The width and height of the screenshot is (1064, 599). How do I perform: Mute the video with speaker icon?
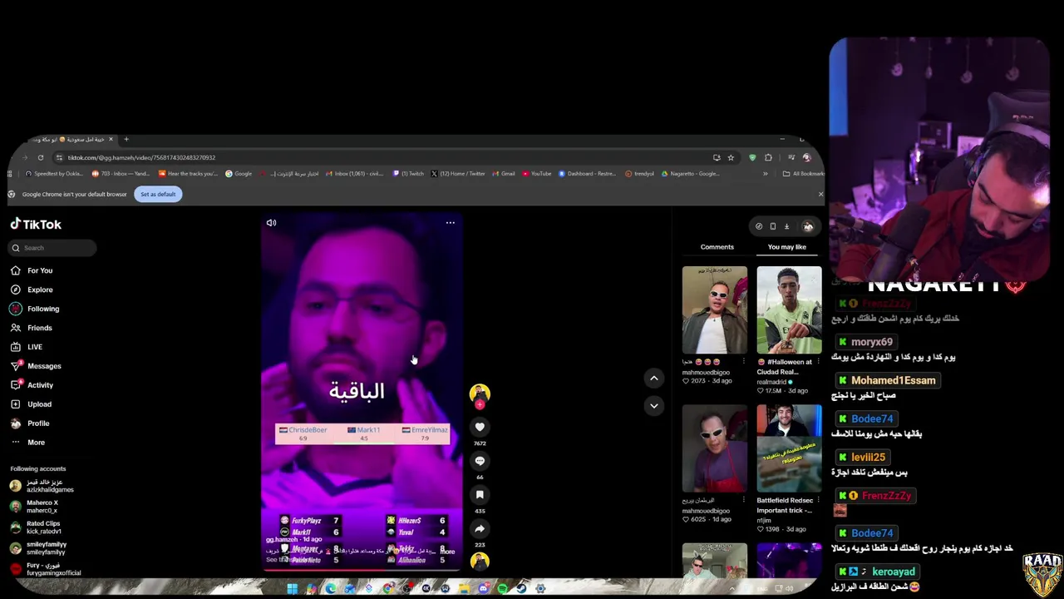point(271,223)
